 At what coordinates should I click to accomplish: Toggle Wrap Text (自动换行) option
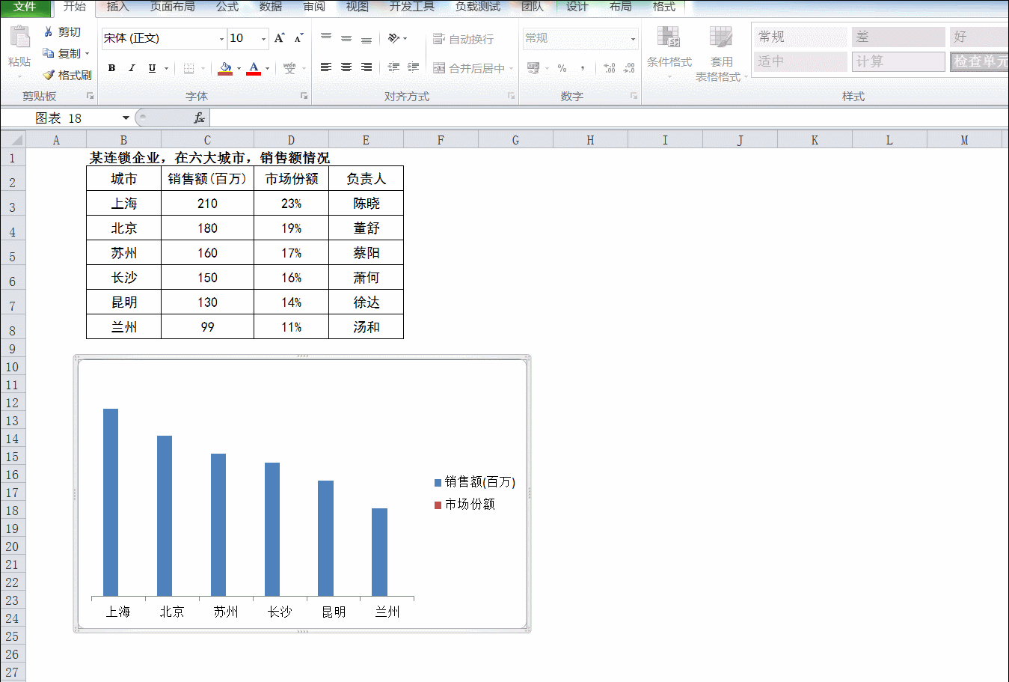click(463, 39)
